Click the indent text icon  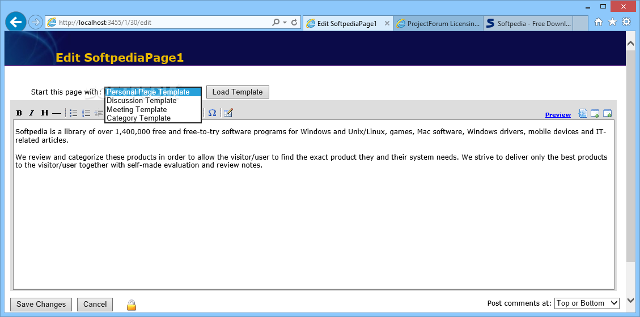tap(99, 113)
